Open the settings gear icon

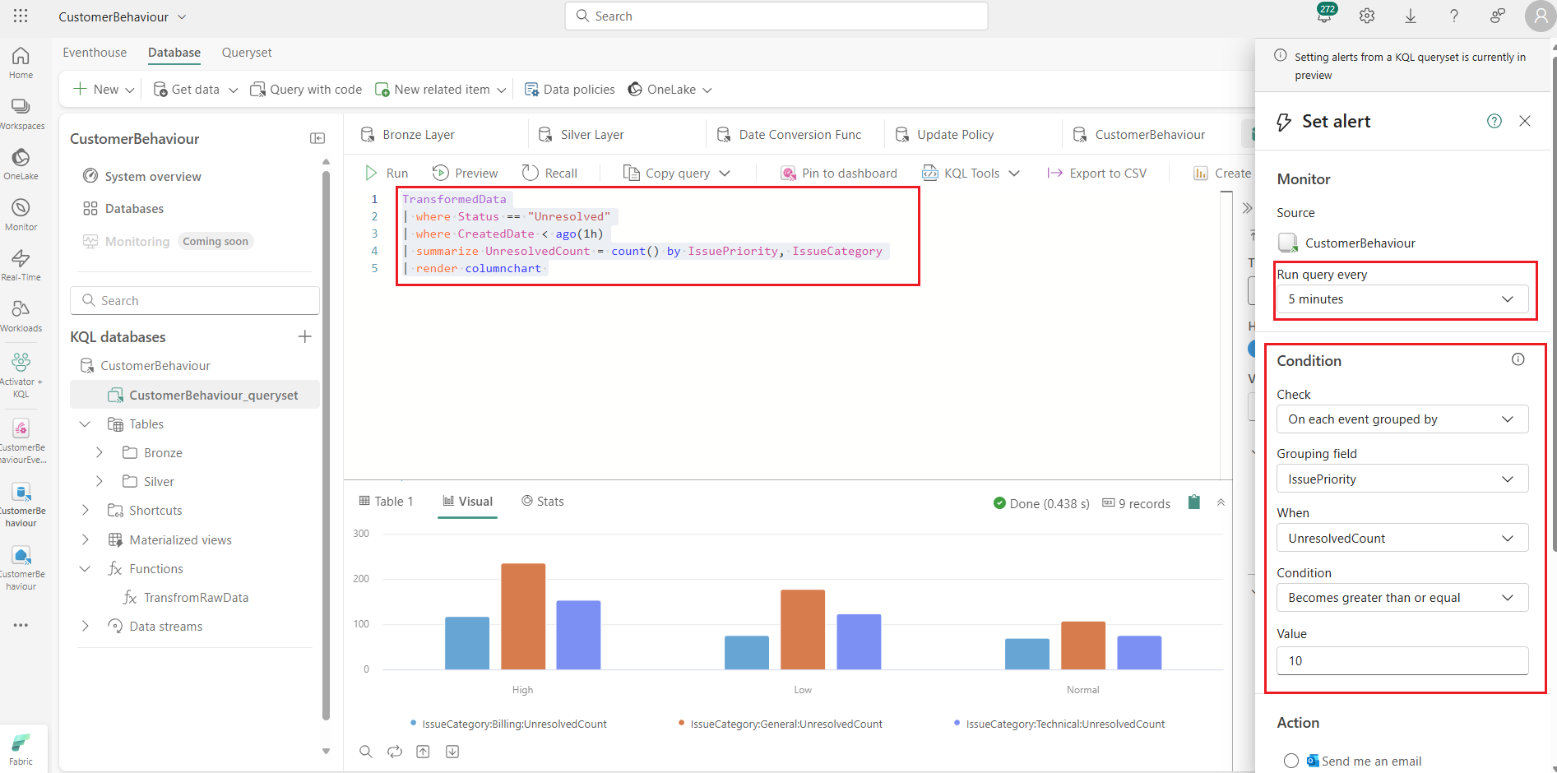(x=1367, y=16)
